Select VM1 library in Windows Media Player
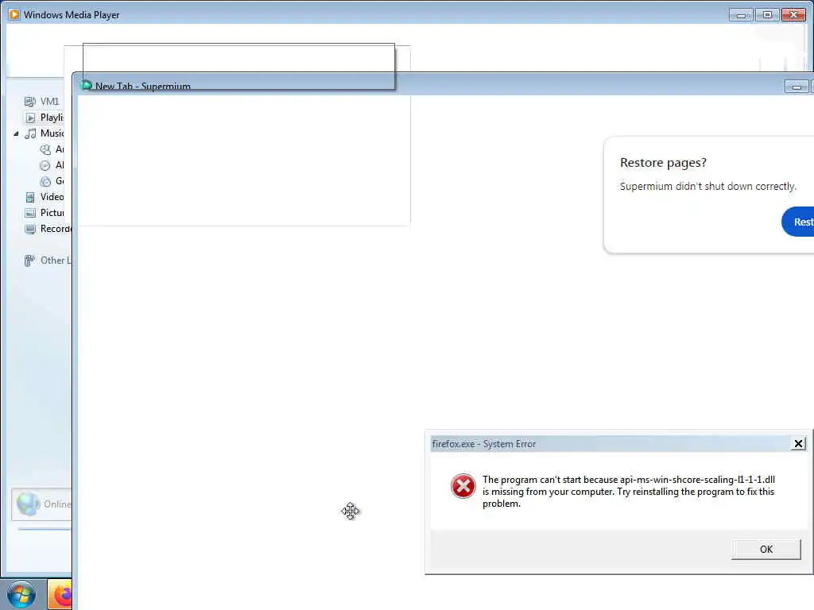Viewport: 814px width, 610px height. click(41, 101)
